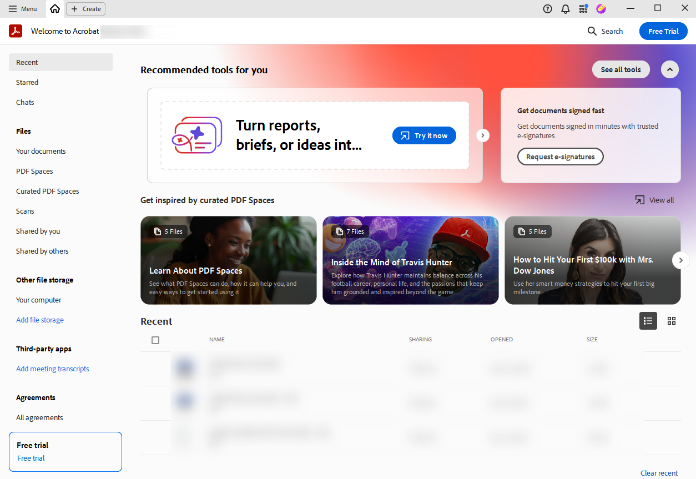Show next recommended tool card
The width and height of the screenshot is (696, 479).
(x=483, y=135)
